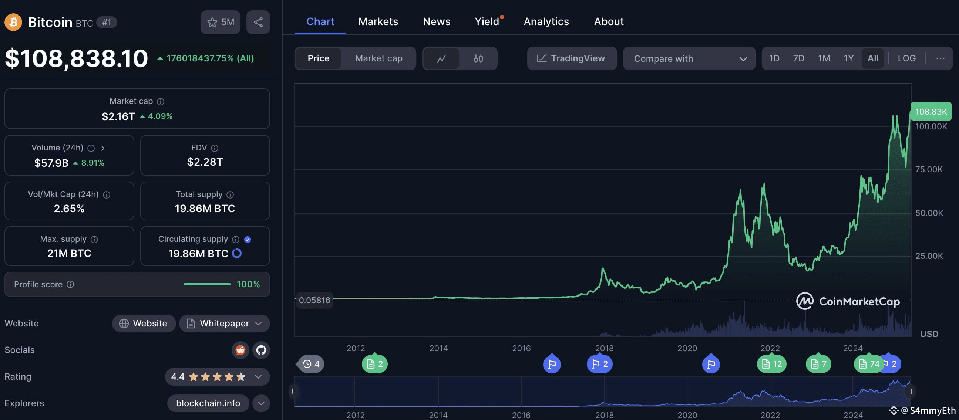
Task: Open the Yield tab
Action: click(487, 21)
